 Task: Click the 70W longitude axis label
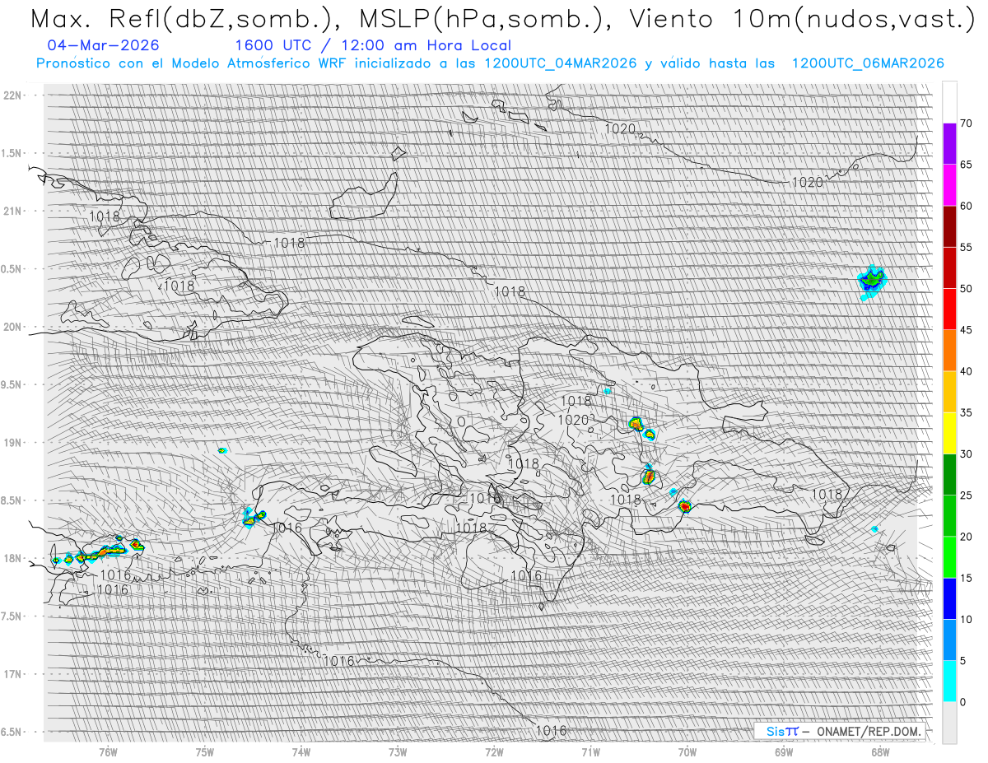click(687, 752)
